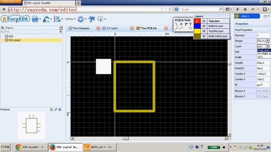Click the Filter input field
The height and width of the screenshot is (152, 271).
pyautogui.click(x=30, y=32)
